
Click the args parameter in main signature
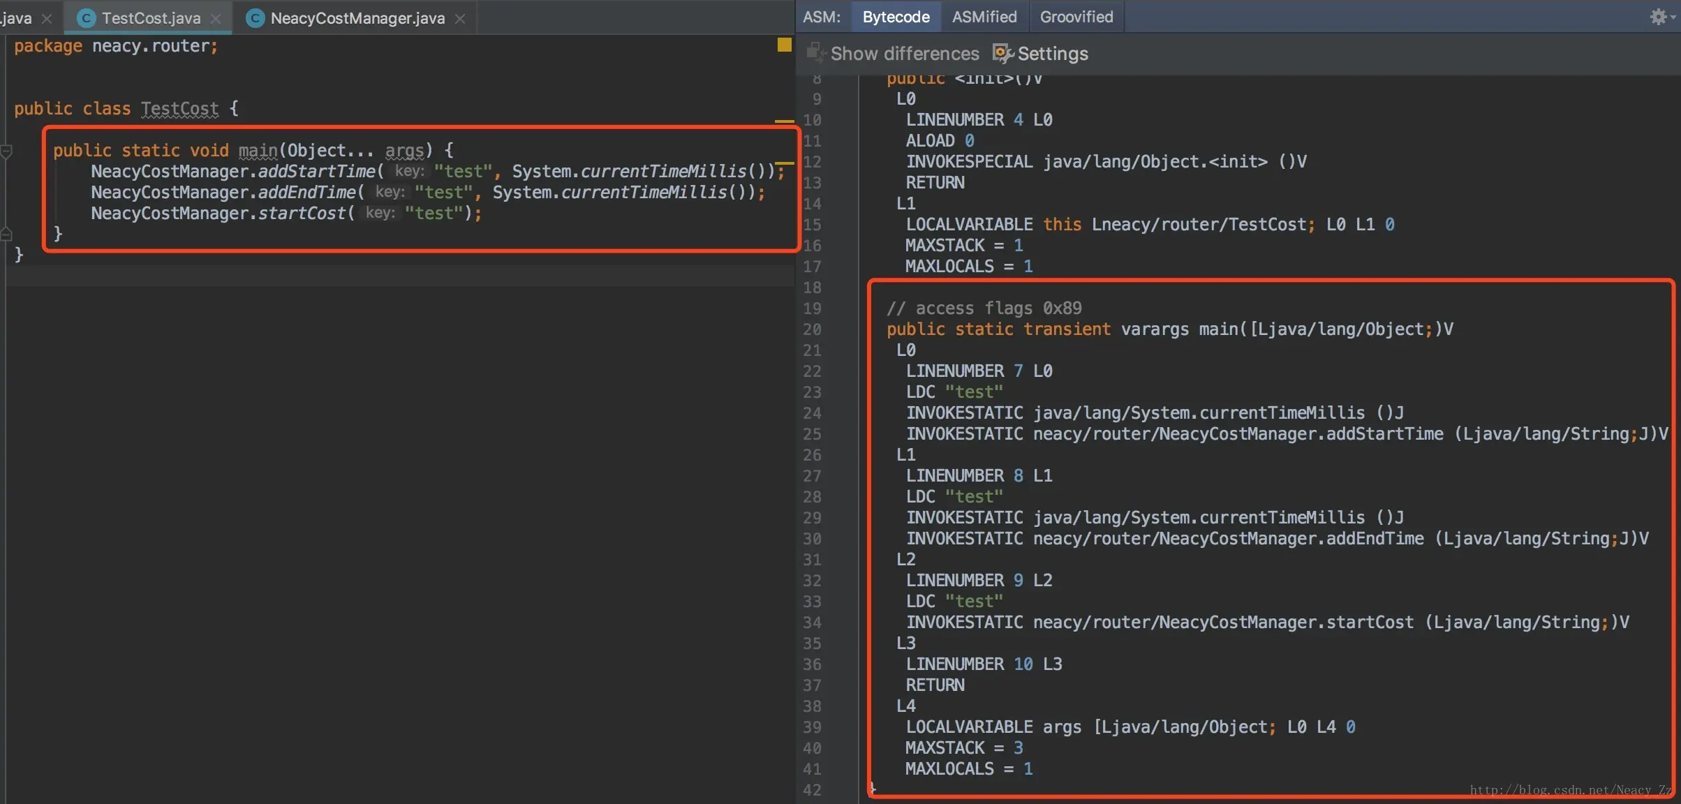click(x=404, y=151)
